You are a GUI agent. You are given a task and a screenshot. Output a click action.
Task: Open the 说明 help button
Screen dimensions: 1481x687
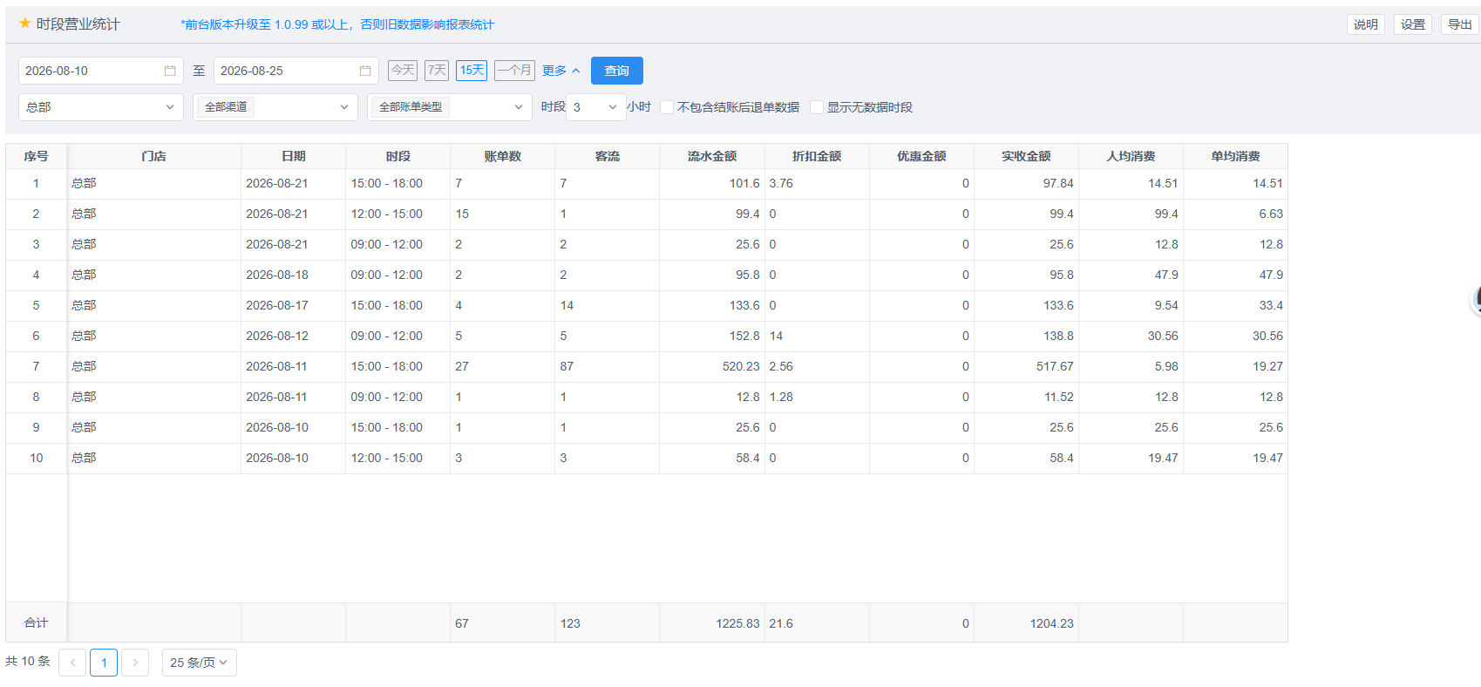click(1366, 24)
